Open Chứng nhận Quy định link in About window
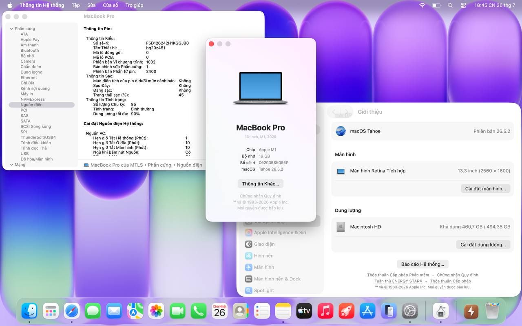The image size is (522, 326). 261,196
